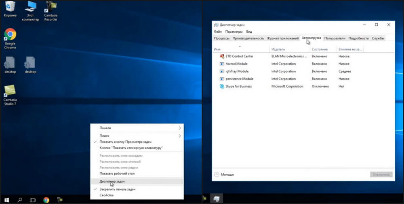Click the persistence Module row icon

coord(222,79)
